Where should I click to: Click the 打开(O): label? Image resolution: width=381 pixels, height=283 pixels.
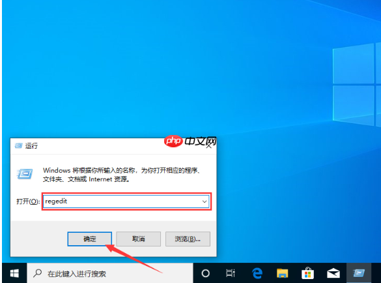pyautogui.click(x=28, y=201)
